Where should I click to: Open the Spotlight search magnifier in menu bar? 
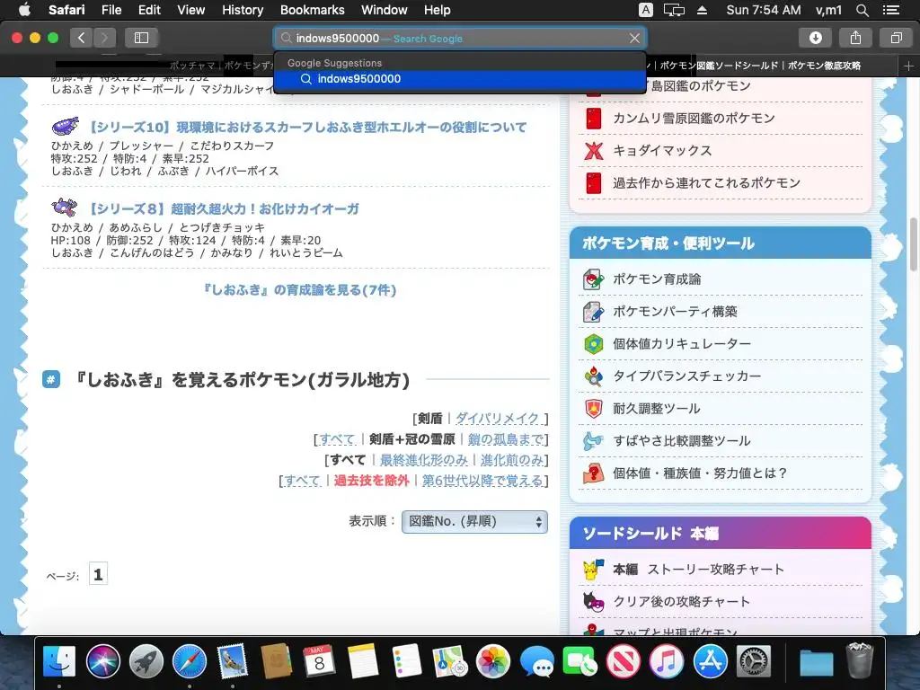click(x=862, y=10)
